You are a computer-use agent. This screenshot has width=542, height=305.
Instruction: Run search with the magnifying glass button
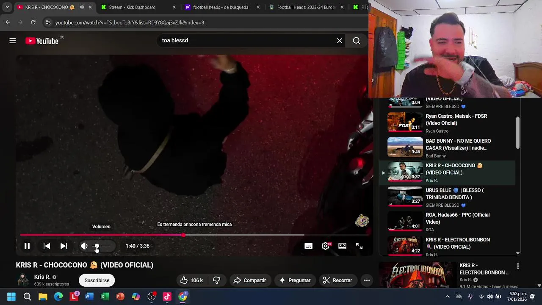tap(357, 41)
